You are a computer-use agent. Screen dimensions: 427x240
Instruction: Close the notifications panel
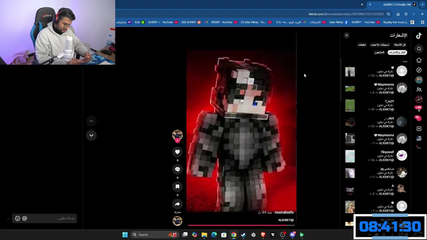tap(347, 35)
